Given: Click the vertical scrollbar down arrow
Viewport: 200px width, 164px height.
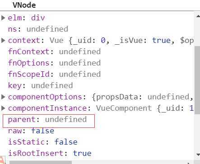Looking at the screenshot, I should (x=198, y=155).
